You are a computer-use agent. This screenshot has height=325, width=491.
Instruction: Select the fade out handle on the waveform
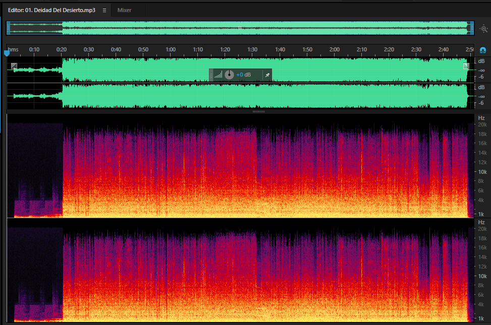466,66
